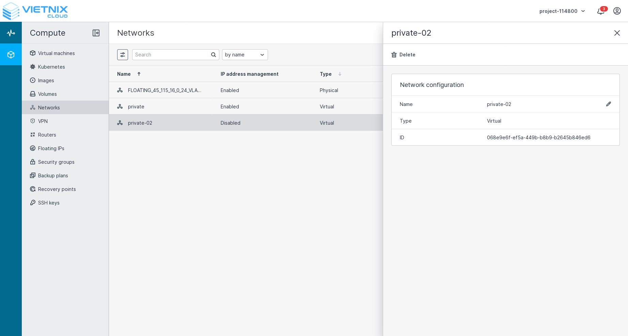Click the Compute cube icon in left rail

point(11,55)
